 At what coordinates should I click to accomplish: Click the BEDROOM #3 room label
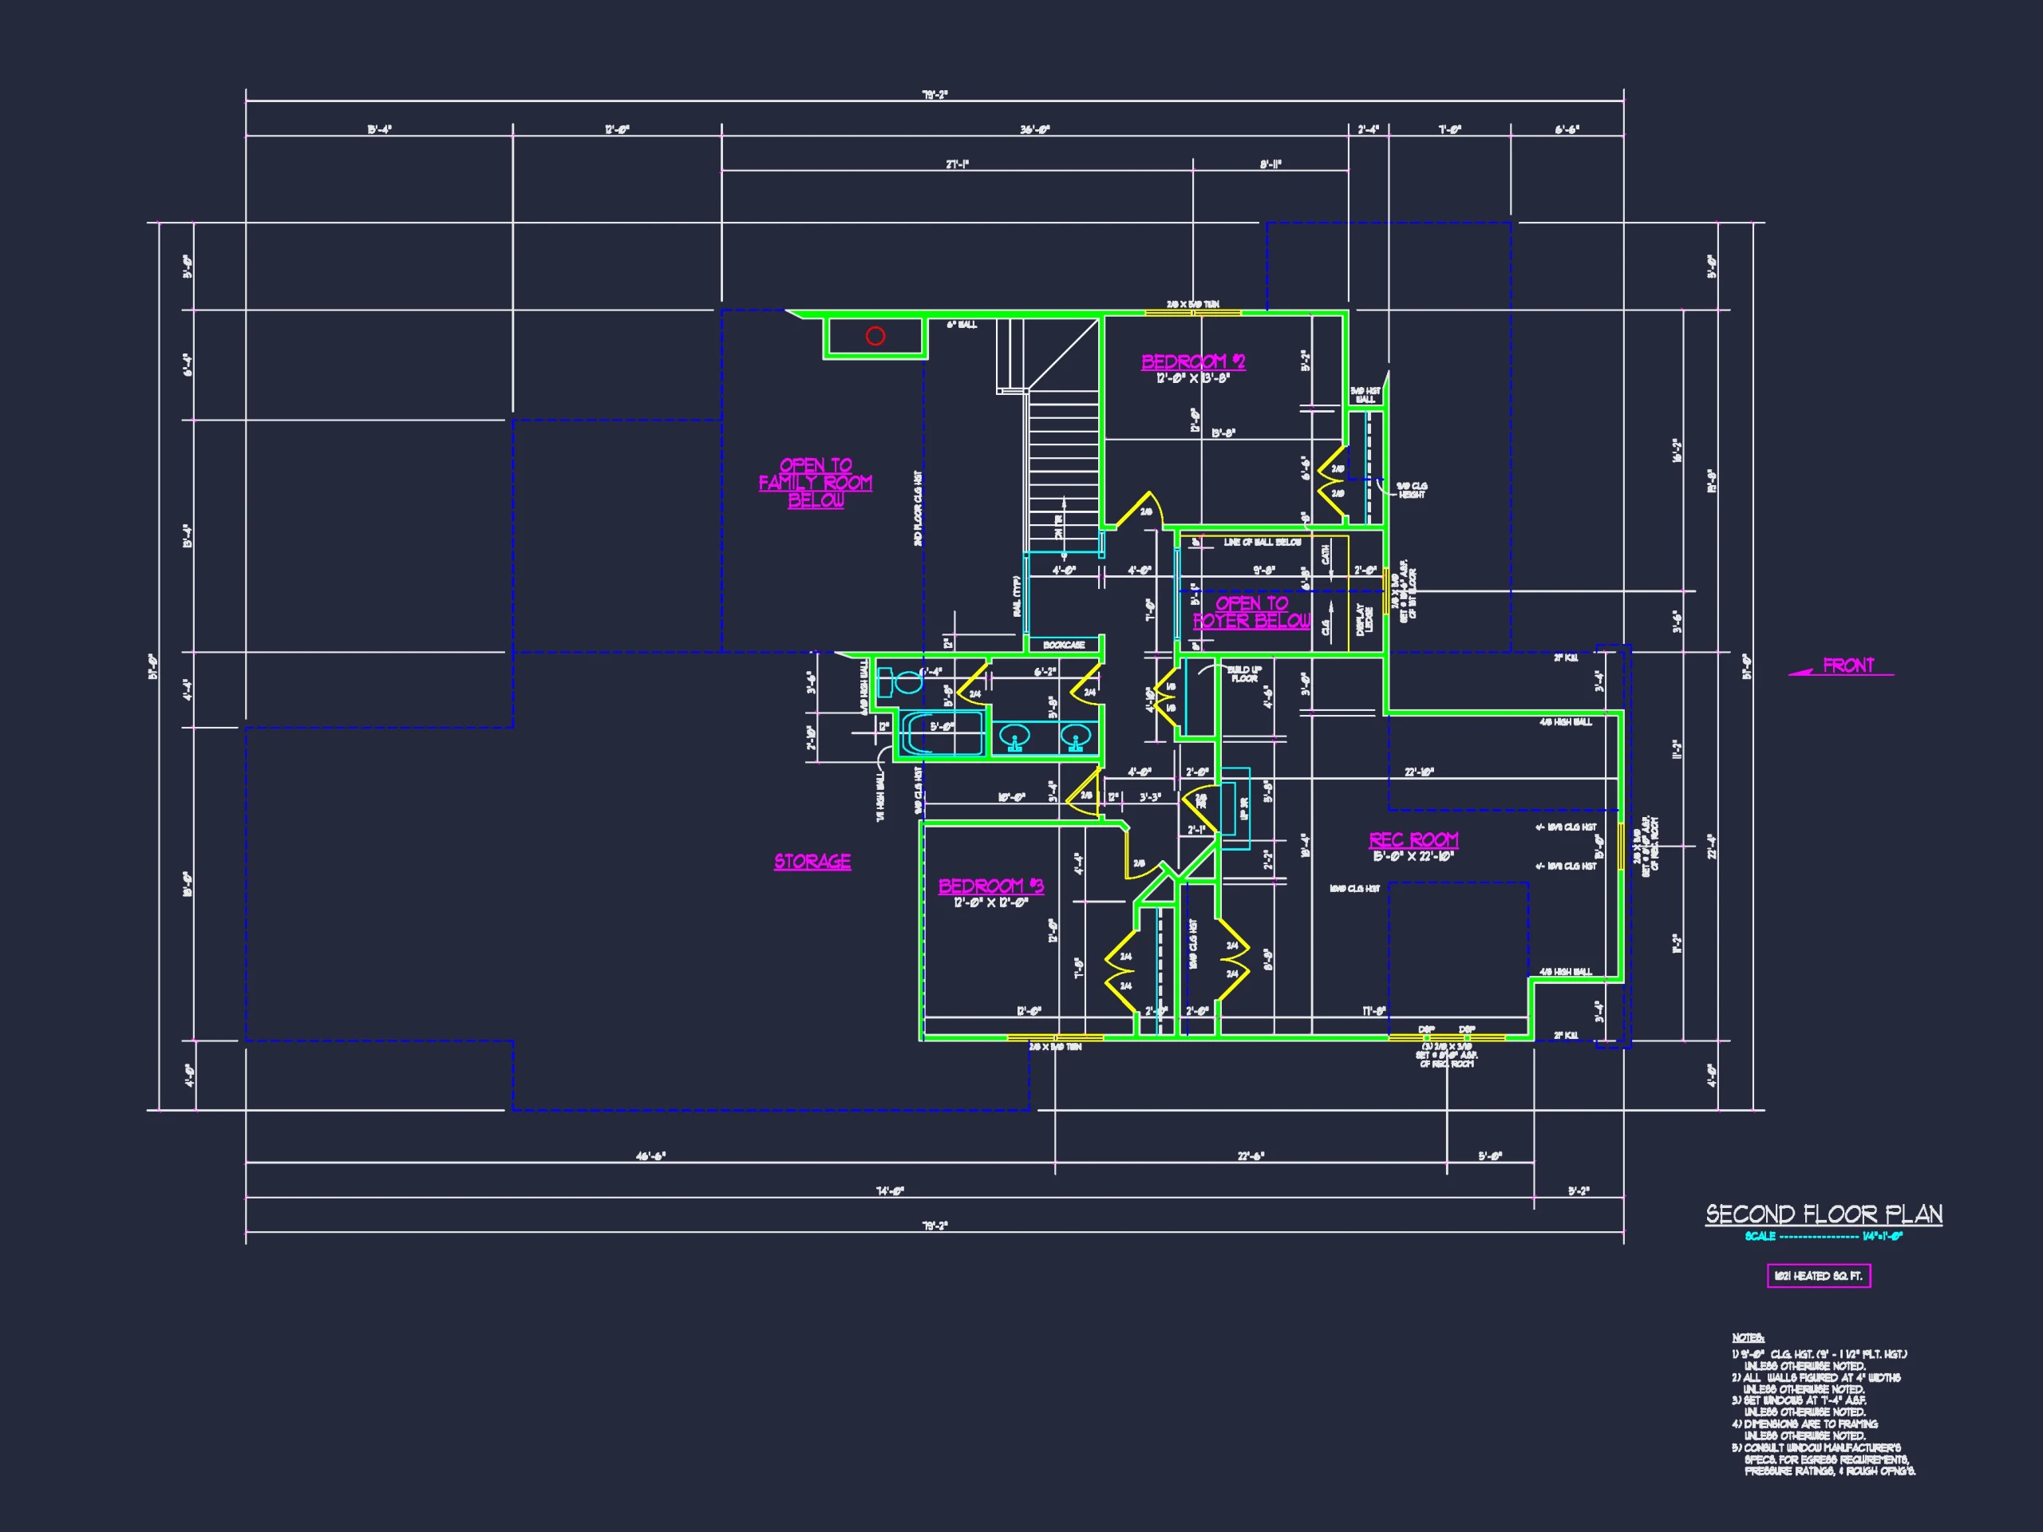pyautogui.click(x=991, y=886)
